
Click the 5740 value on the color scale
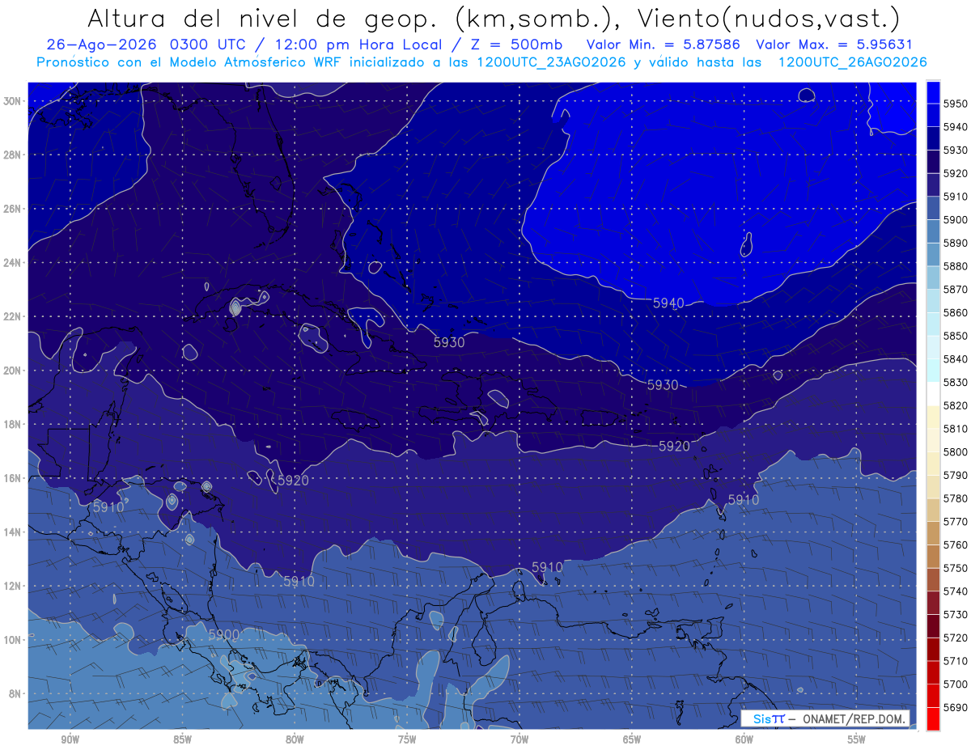pos(956,591)
